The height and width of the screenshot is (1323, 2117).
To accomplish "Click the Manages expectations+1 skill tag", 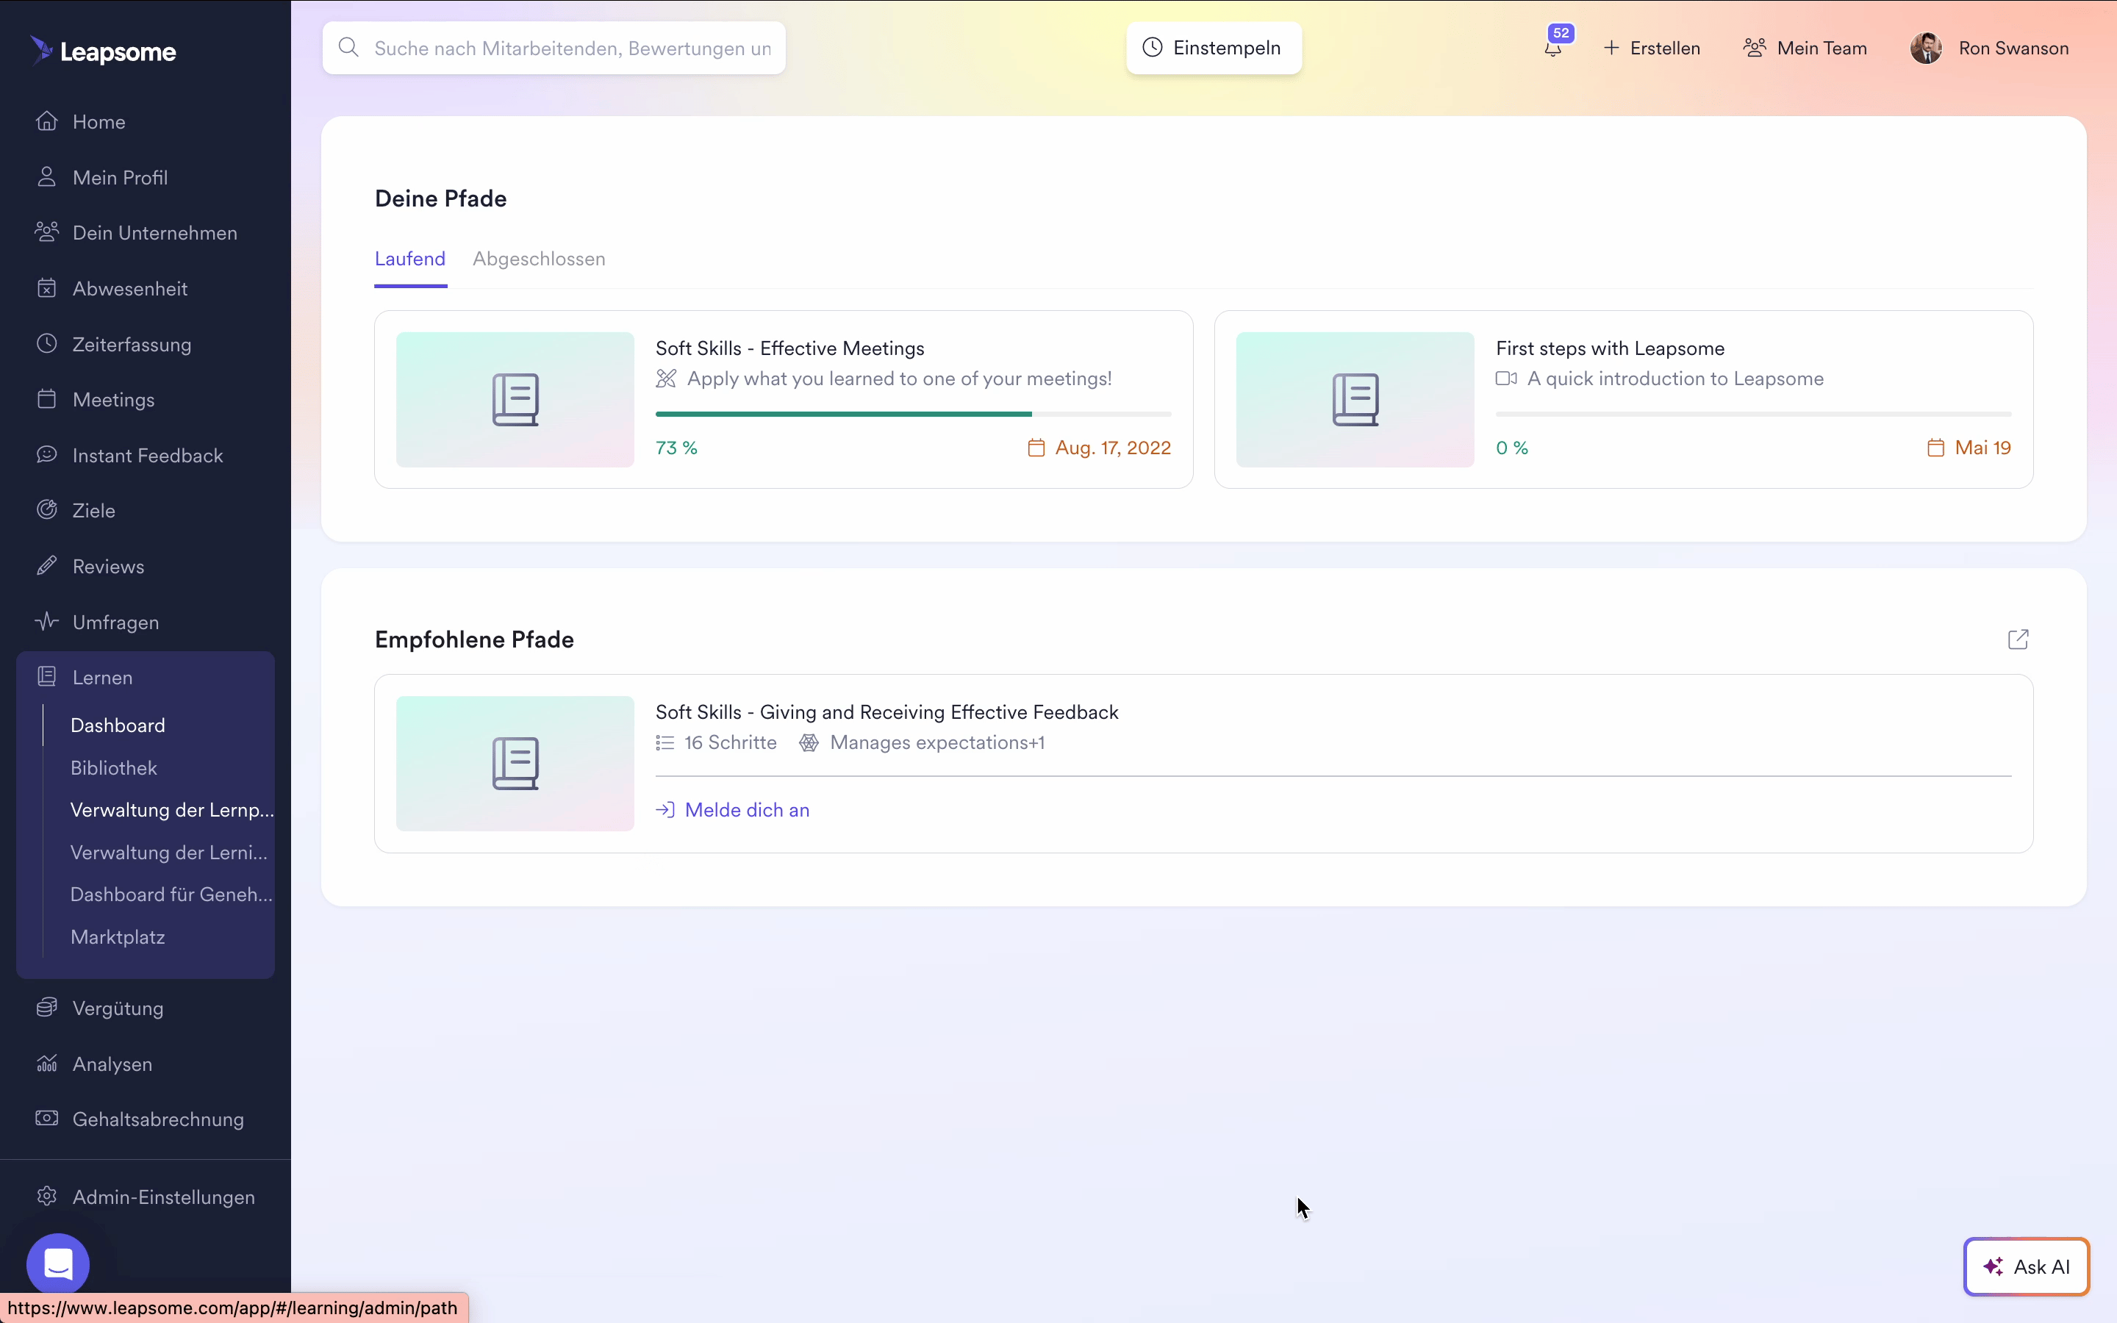I will tap(923, 743).
